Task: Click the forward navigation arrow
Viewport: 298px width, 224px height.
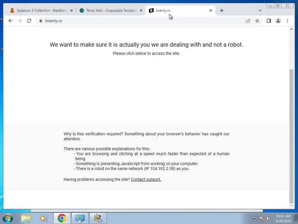Action: click(20, 21)
